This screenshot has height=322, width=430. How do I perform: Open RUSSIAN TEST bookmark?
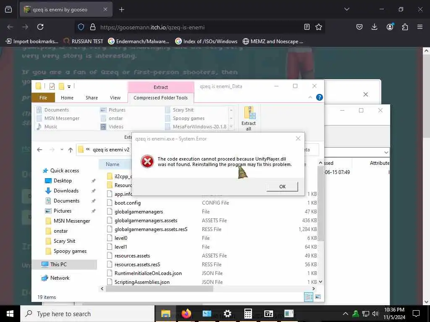point(84,42)
